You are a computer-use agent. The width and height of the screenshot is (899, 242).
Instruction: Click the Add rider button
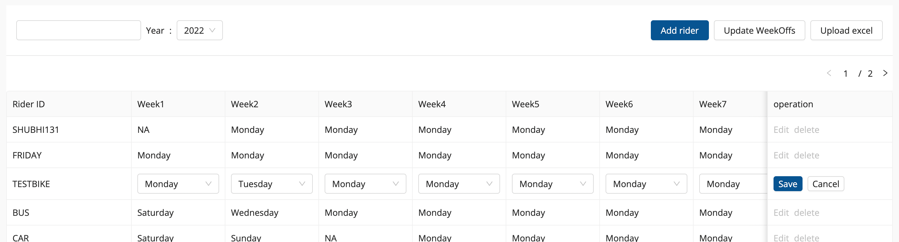click(x=679, y=30)
